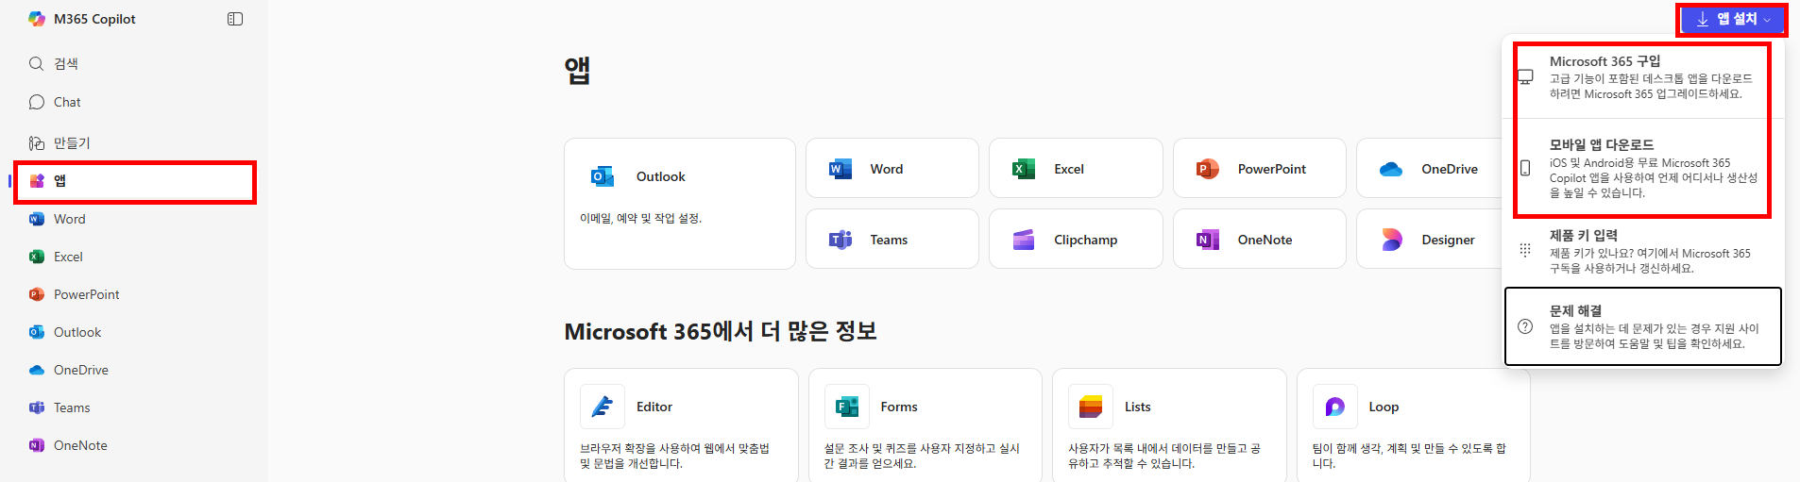Click the Excel icon in the app grid
This screenshot has height=482, width=1800.
click(x=1023, y=169)
